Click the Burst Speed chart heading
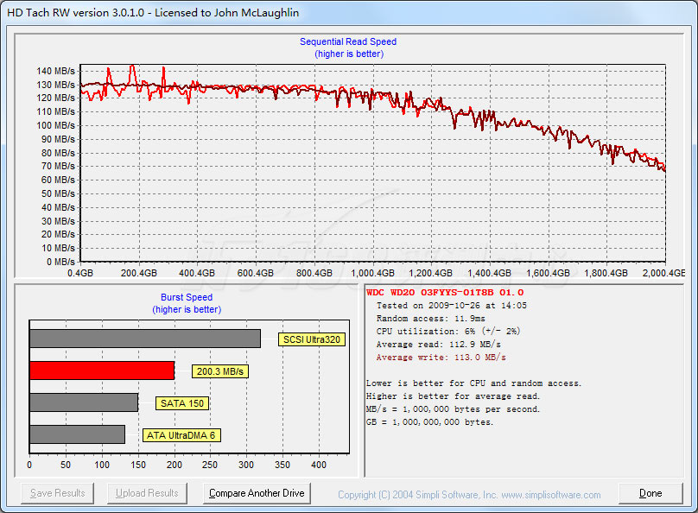This screenshot has width=698, height=513. [187, 297]
